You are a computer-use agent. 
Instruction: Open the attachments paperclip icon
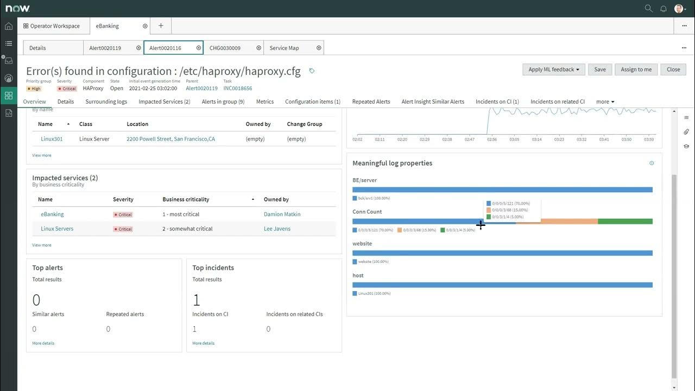[686, 132]
